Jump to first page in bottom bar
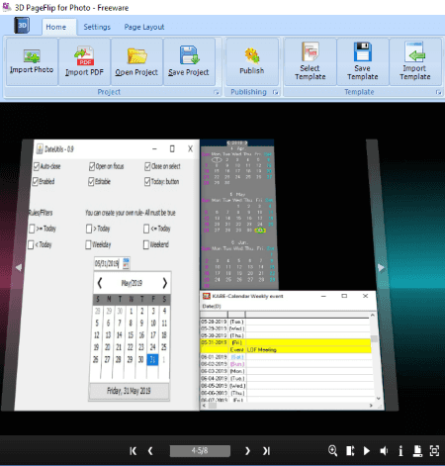 click(133, 451)
